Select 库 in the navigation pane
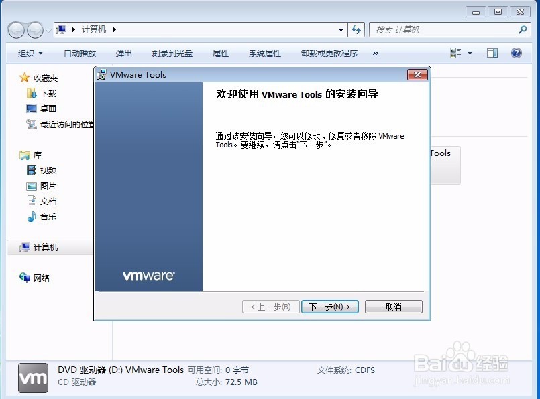 click(x=37, y=155)
